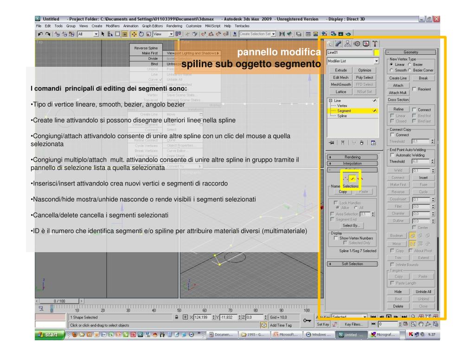The width and height of the screenshot is (475, 356).
Task: Click the Delete button in Geometry rollout
Action: [x=398, y=306]
